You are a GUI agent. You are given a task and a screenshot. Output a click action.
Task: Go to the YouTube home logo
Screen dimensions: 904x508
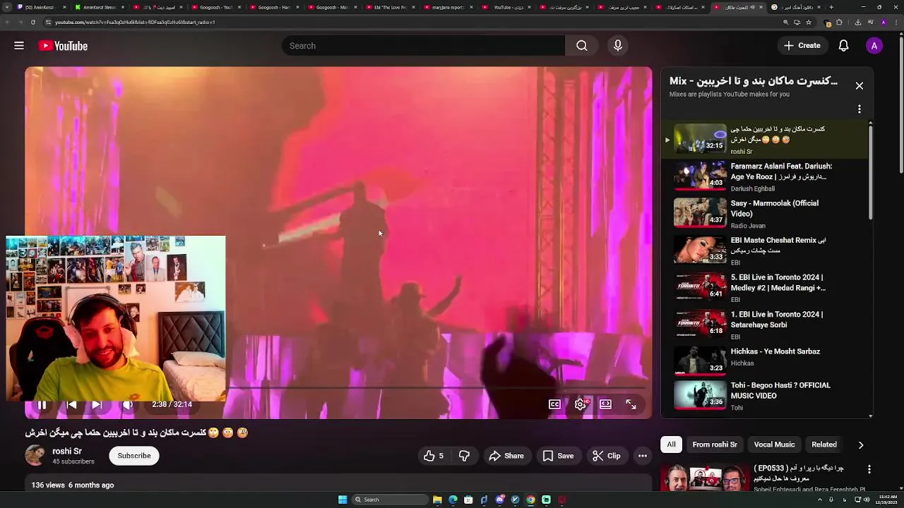pos(63,46)
